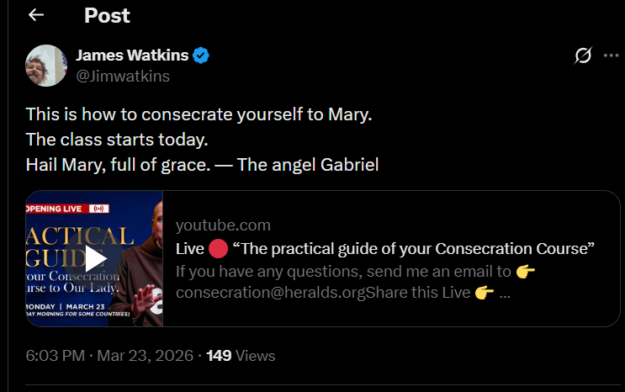
Task: Click the 6:03 PM Mar 23, 2026 timestamp
Action: click(x=108, y=356)
